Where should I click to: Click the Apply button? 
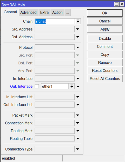click(105, 29)
